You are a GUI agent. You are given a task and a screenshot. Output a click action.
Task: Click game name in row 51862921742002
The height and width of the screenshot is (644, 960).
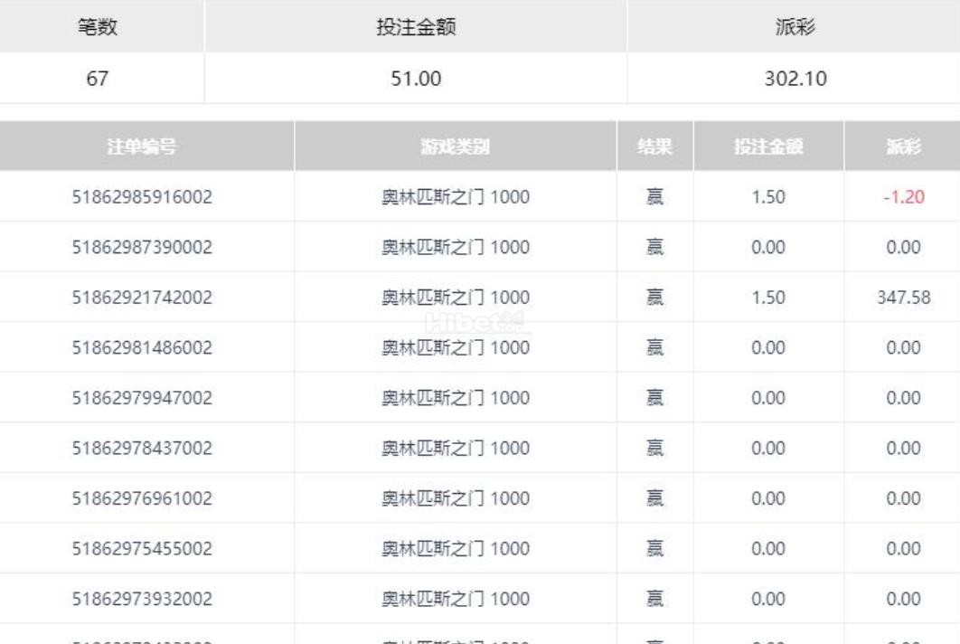456,298
